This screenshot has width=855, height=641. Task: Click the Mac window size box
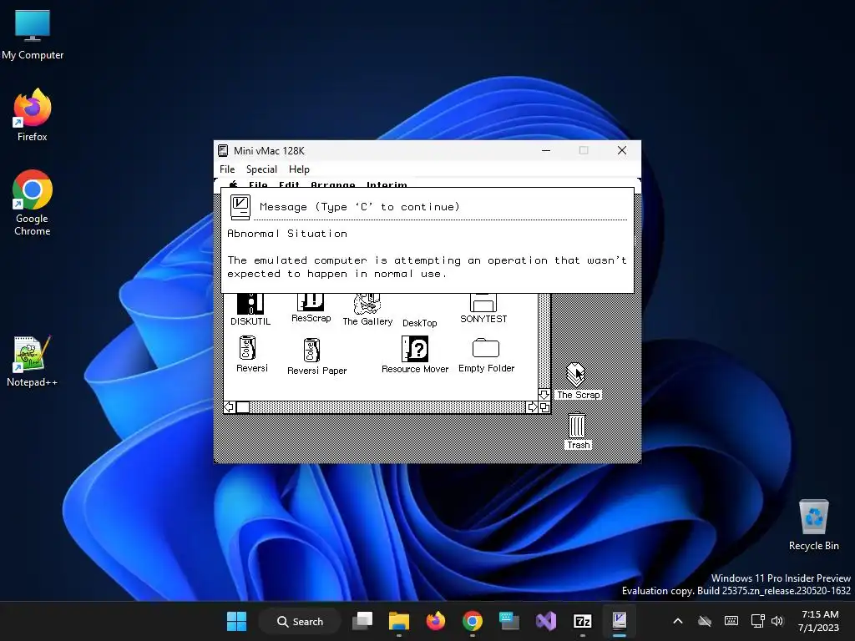click(x=544, y=407)
